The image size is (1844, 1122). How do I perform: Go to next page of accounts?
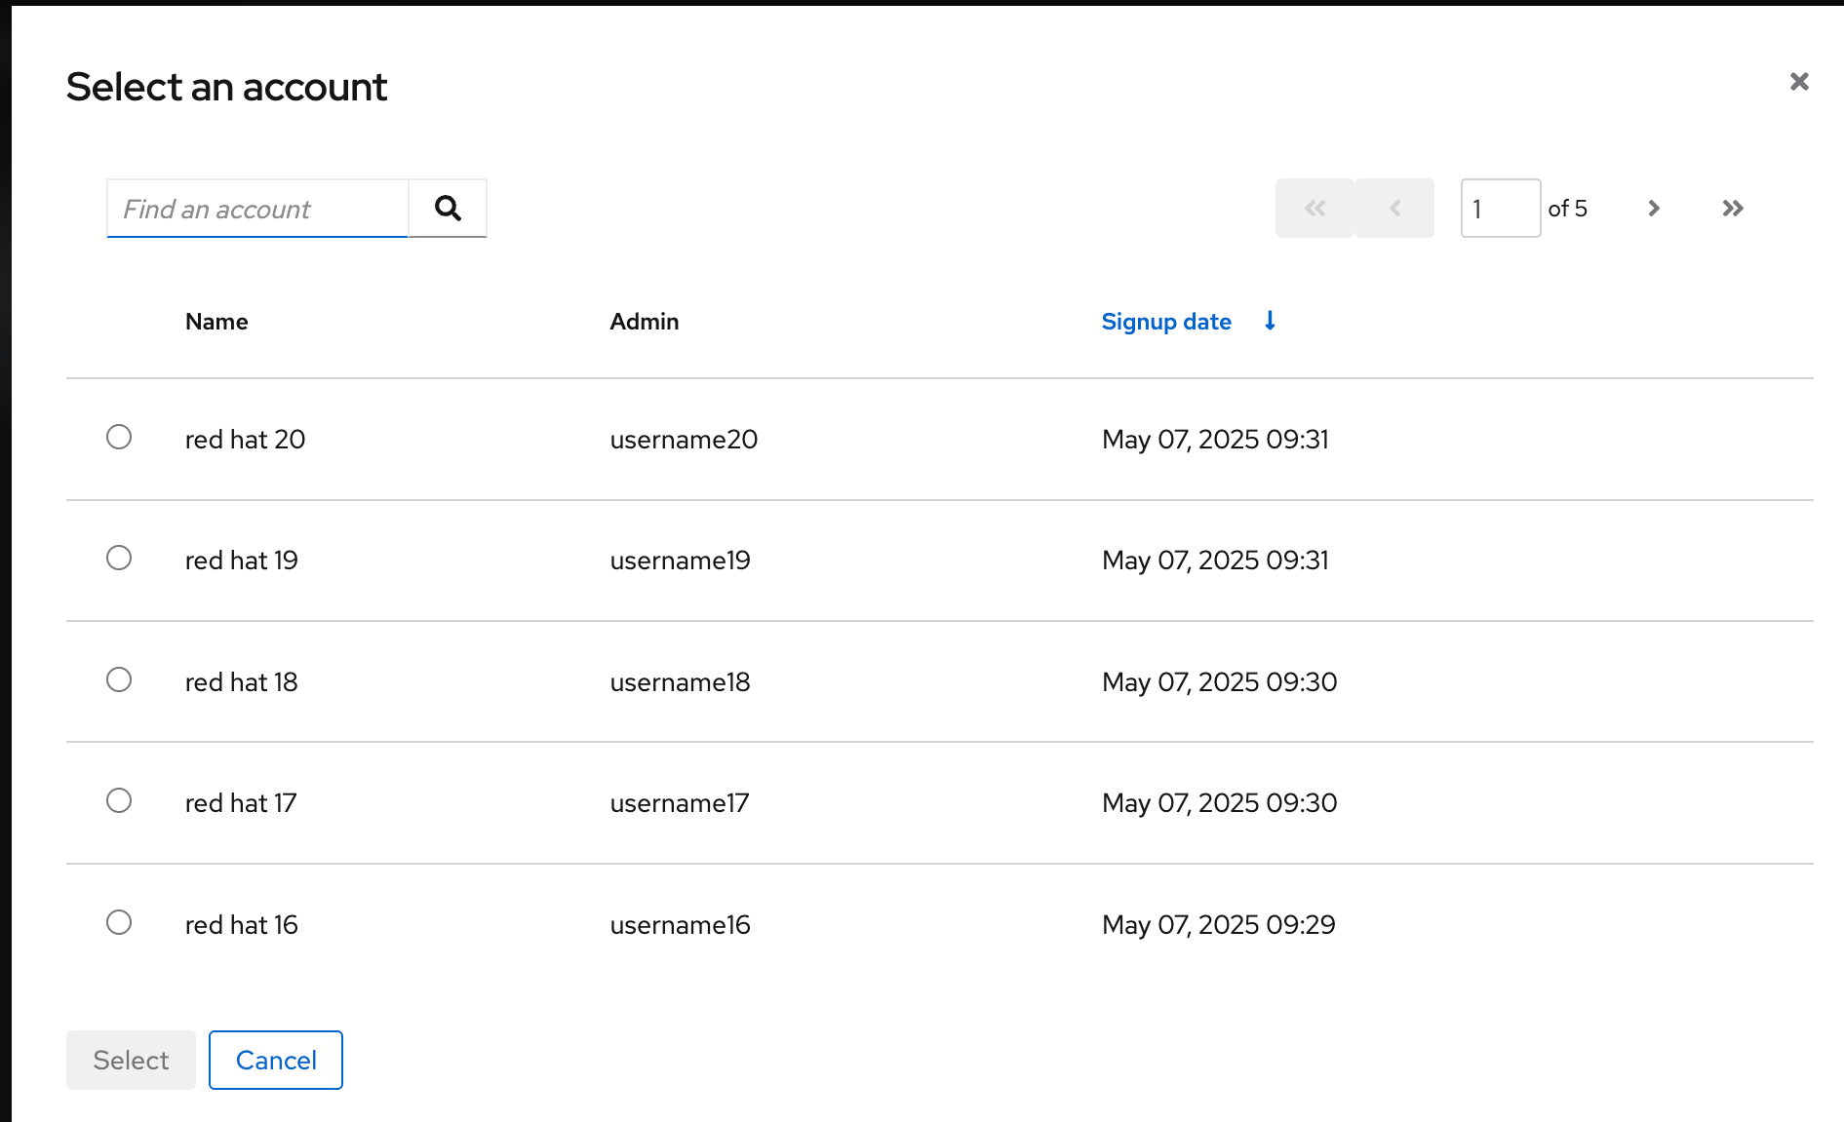[1653, 208]
